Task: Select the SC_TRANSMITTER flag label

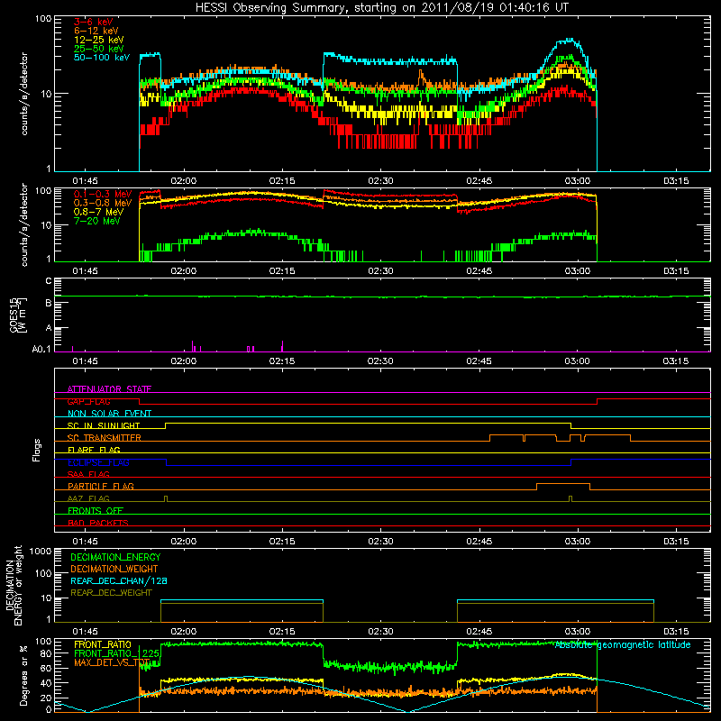Action: [x=105, y=437]
